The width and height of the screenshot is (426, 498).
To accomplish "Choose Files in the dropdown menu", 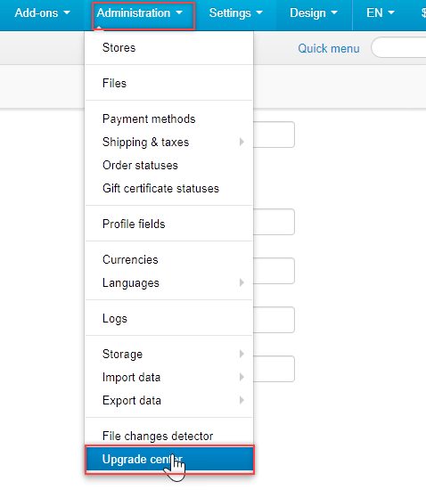I will [x=169, y=83].
